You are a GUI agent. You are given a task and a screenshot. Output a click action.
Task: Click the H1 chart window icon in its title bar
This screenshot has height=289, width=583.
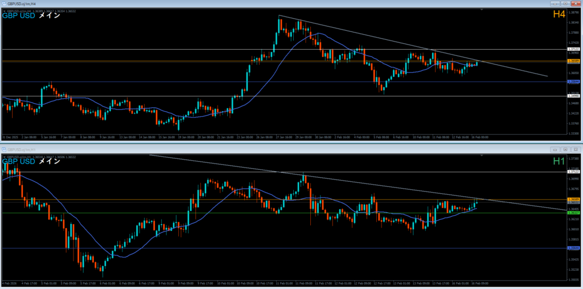(x=4, y=149)
